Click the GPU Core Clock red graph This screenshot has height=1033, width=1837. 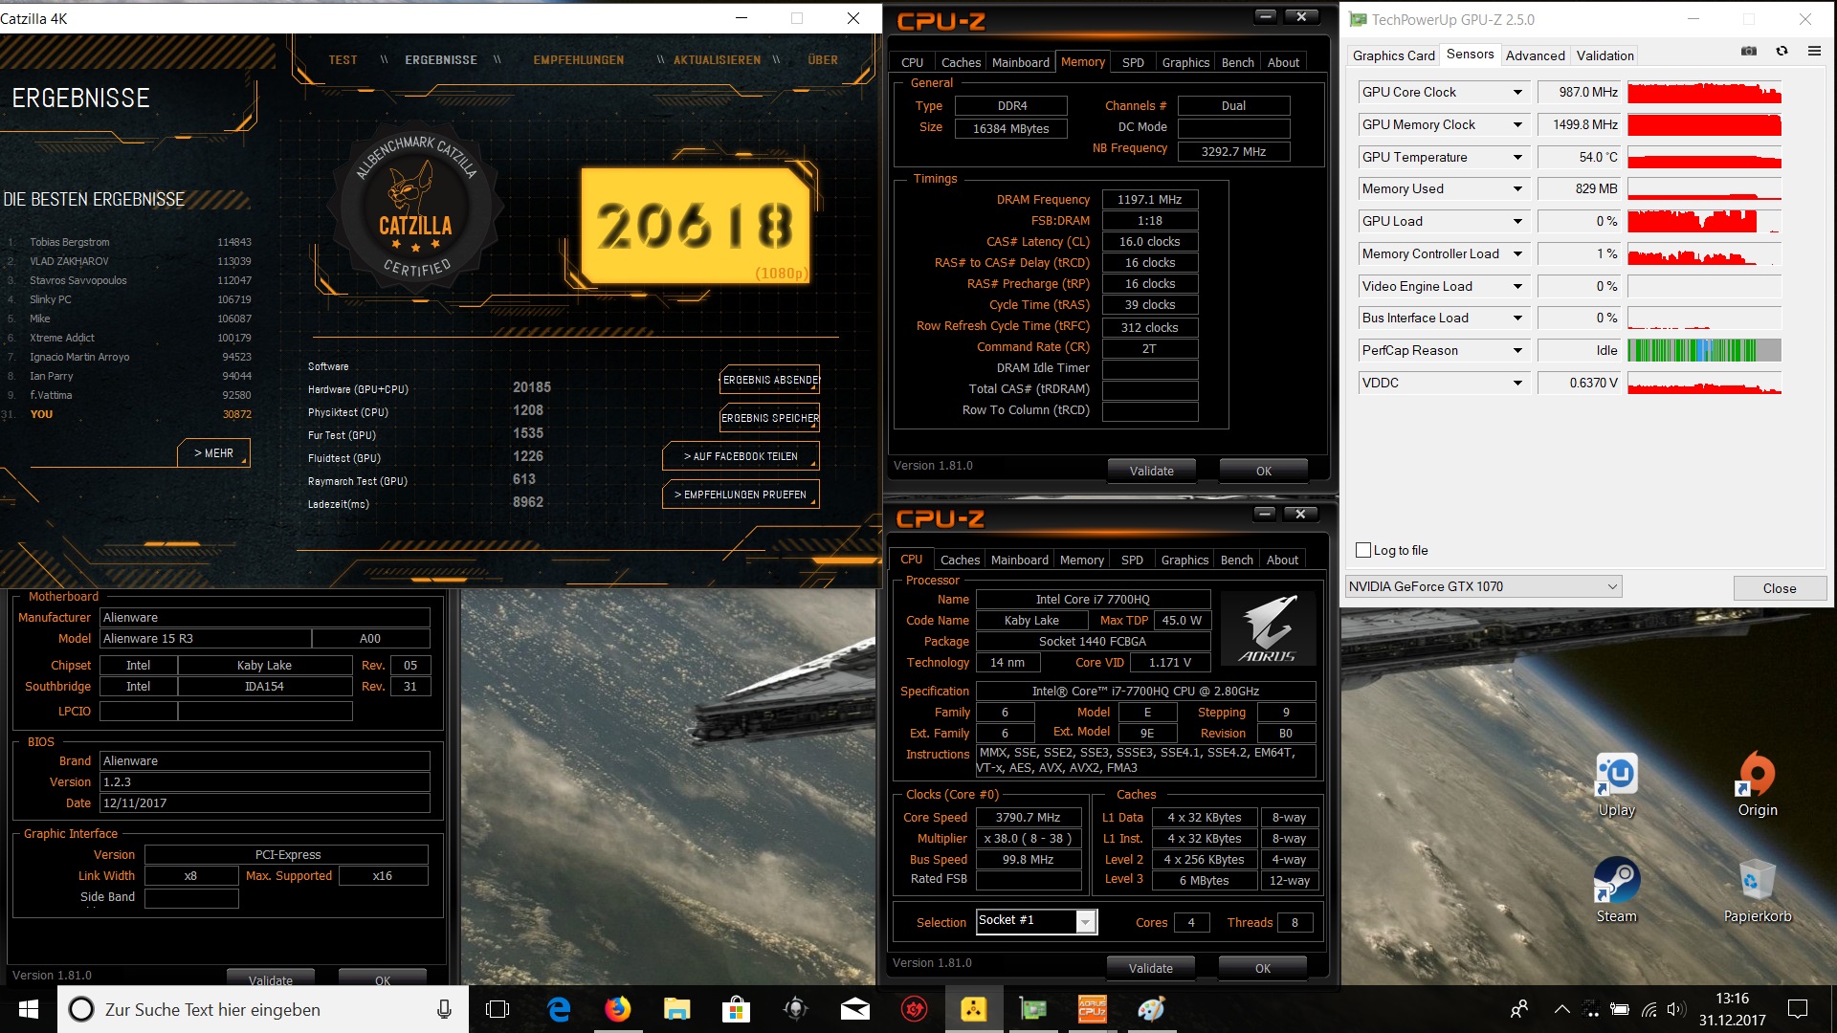1704,92
